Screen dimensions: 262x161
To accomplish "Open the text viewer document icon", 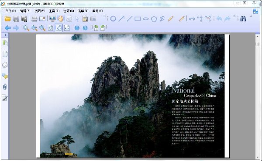I will pos(85,19).
